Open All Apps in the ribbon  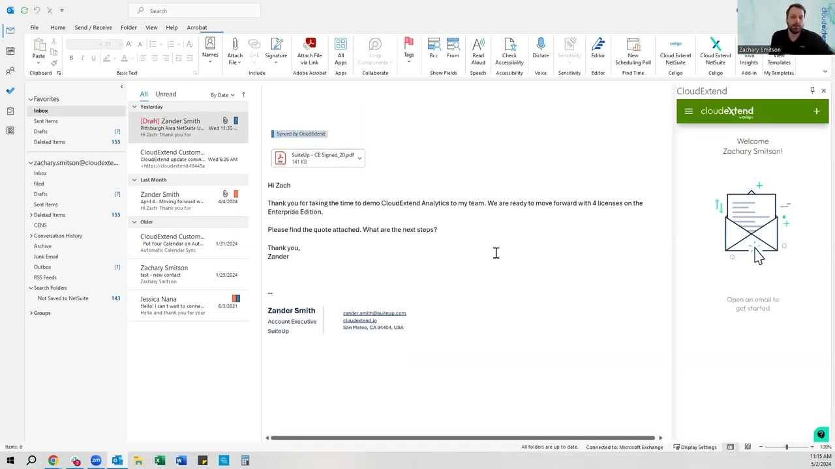point(341,51)
